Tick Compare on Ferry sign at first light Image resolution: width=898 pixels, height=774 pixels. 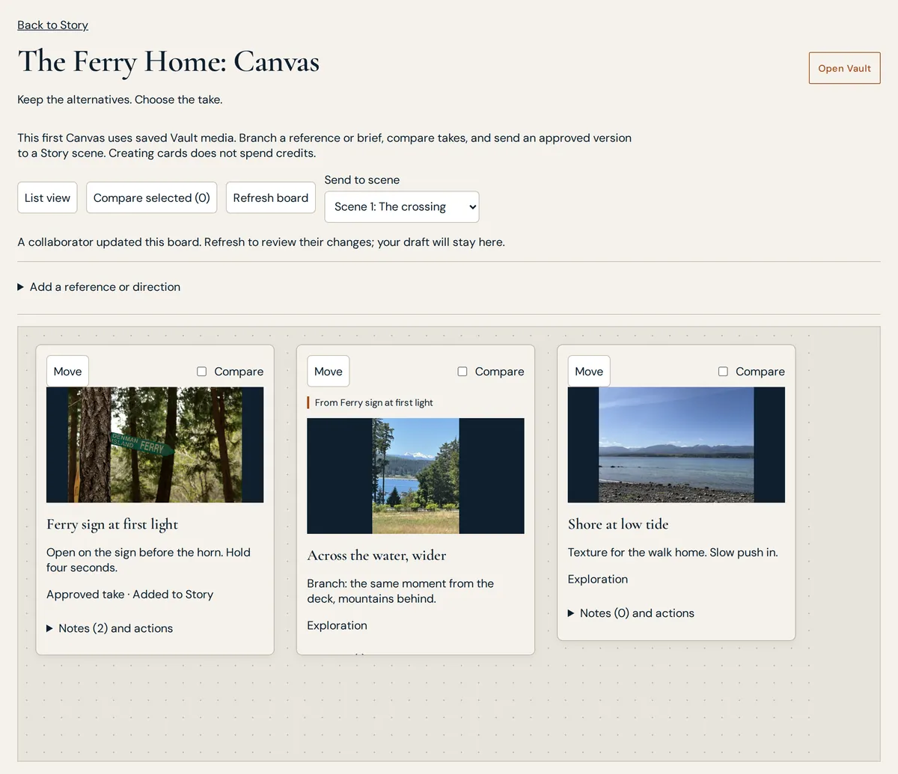[201, 372]
